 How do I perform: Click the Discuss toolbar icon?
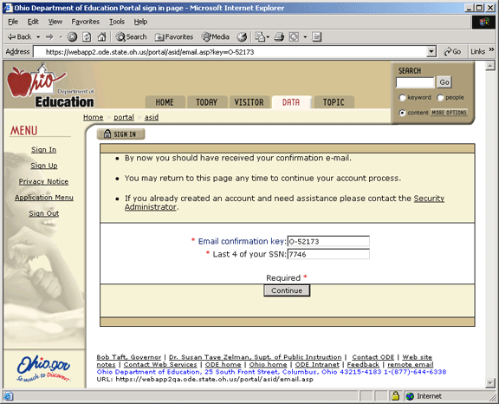(317, 37)
